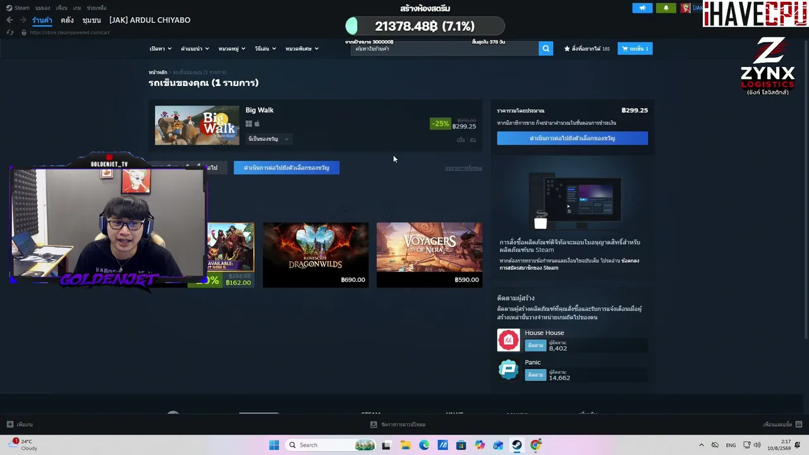Expand the คำแนะนำ store dropdown

[195, 49]
